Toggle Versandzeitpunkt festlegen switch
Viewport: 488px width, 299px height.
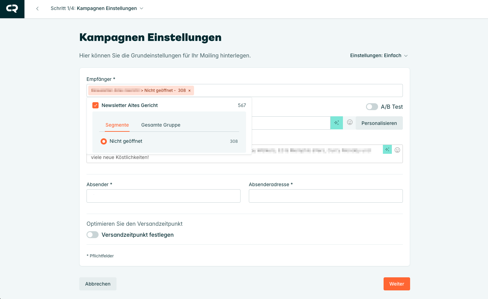click(x=92, y=235)
